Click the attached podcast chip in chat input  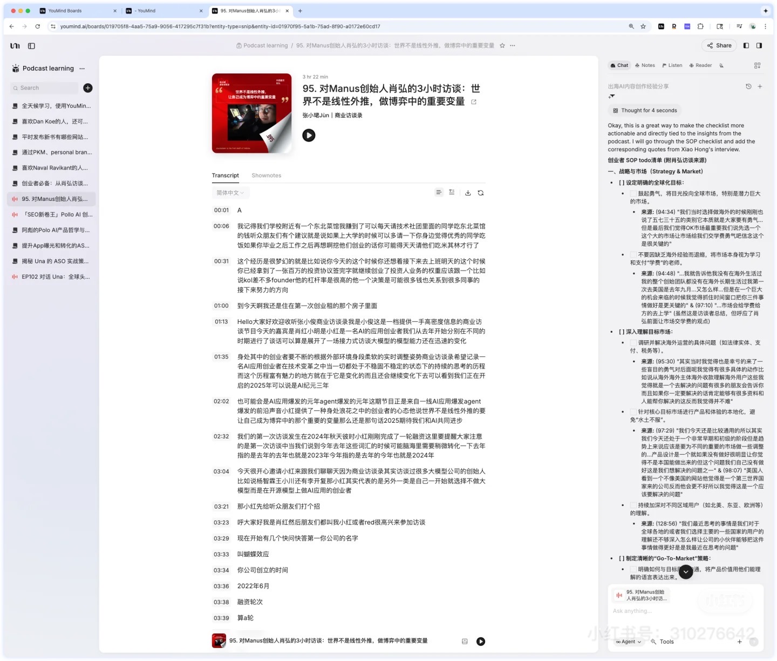(x=640, y=595)
